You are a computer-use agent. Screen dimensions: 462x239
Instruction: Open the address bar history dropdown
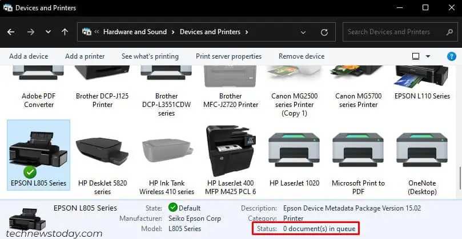coord(303,32)
